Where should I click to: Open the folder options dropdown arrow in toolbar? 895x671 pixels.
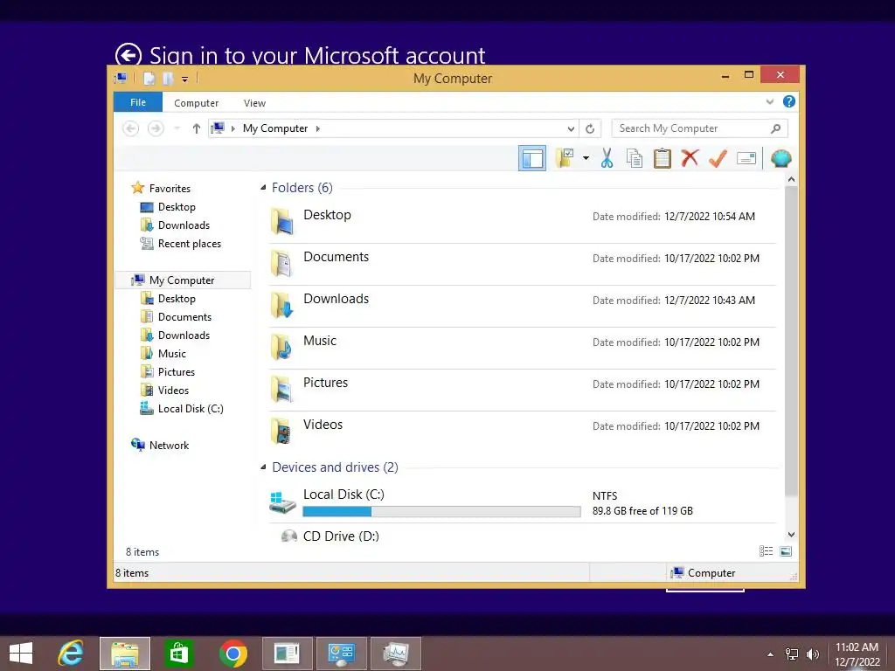[x=586, y=158]
